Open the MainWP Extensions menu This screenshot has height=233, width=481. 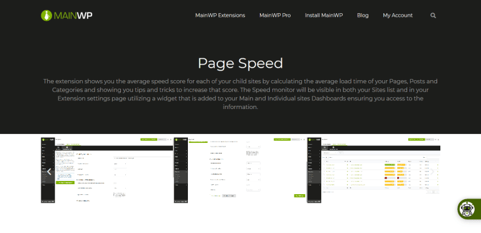point(220,15)
